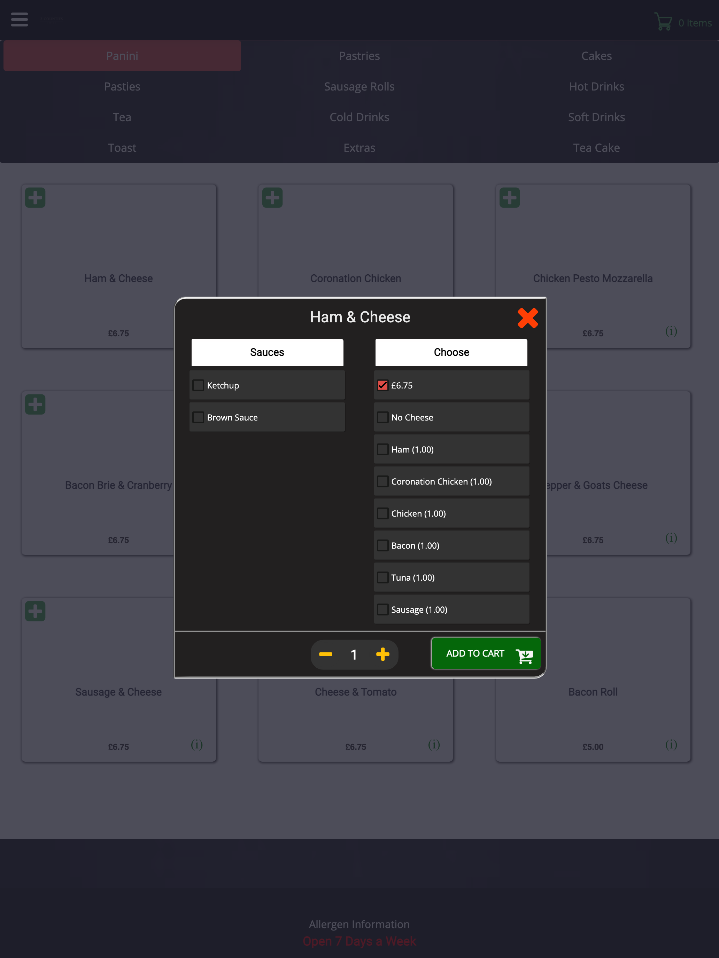This screenshot has height=958, width=719.
Task: Open the Cakes category
Action: [596, 56]
